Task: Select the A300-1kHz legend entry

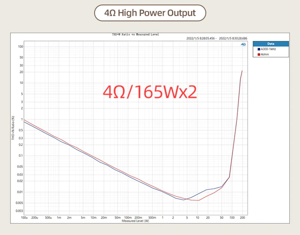Action: pyautogui.click(x=268, y=49)
